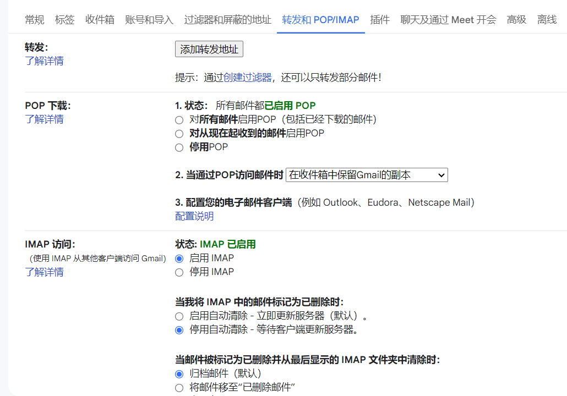This screenshot has width=567, height=396.
Task: Select 对从现在起收到的邮件启用POP option
Action: tap(179, 134)
